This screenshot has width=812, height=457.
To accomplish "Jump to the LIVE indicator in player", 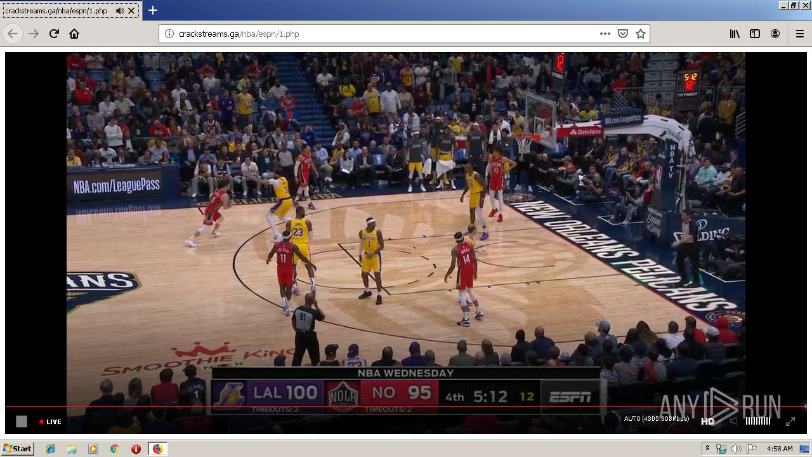I will tap(50, 421).
